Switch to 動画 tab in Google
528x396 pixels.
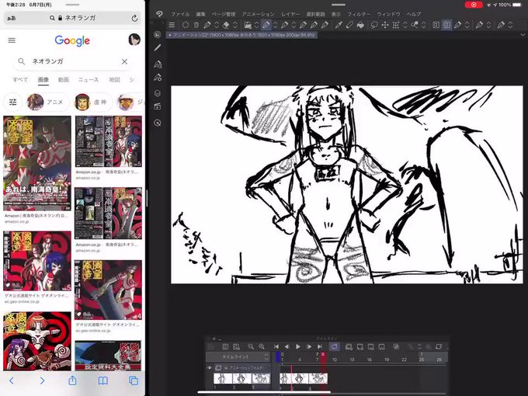pos(64,80)
